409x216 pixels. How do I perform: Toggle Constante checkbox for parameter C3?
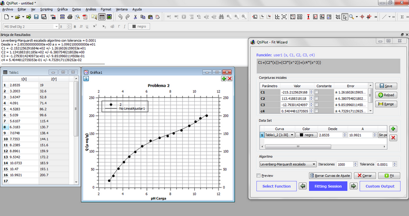pyautogui.click(x=316, y=105)
